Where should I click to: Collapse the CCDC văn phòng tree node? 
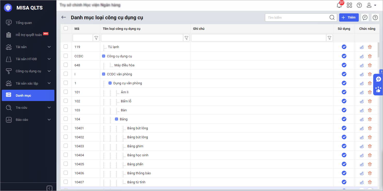click(104, 74)
